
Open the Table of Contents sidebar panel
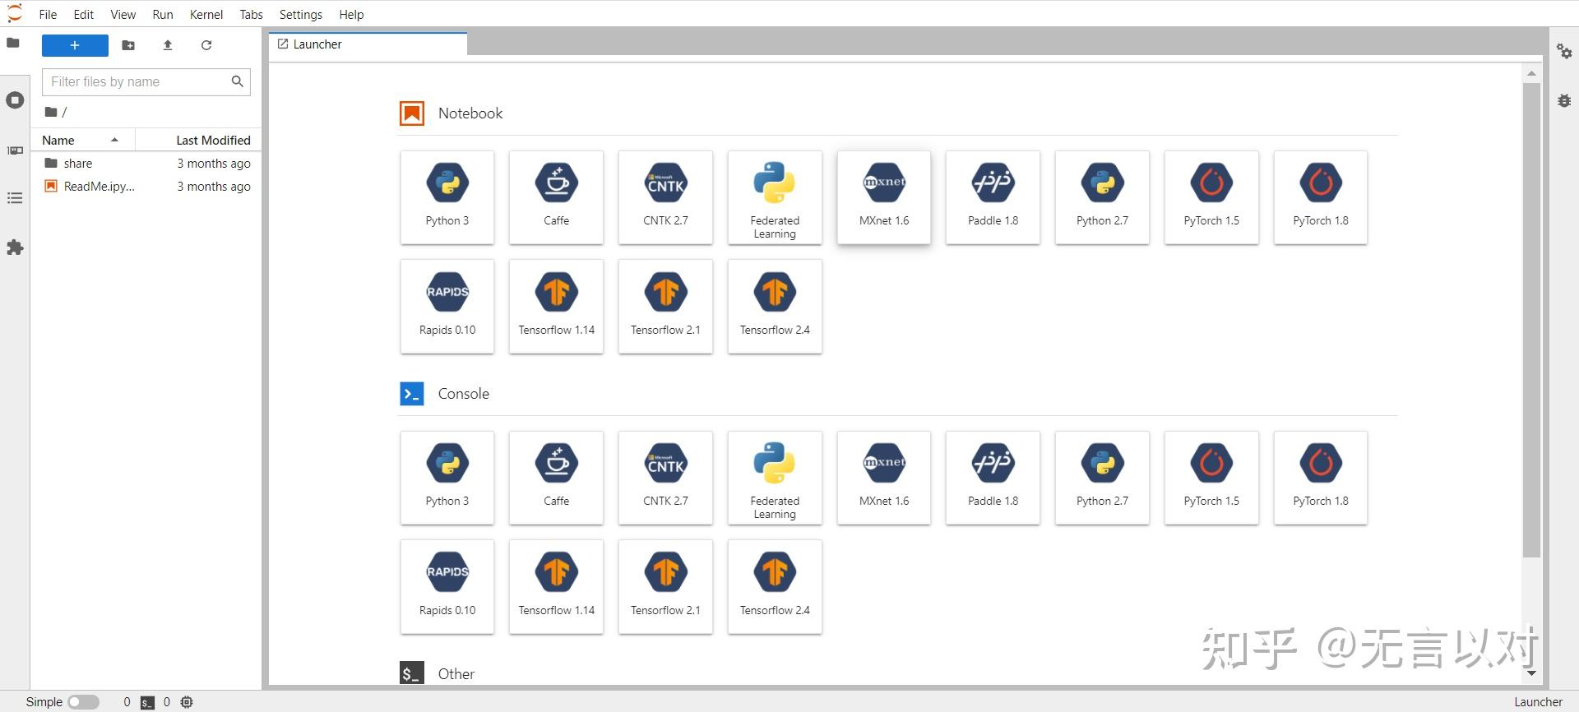tap(15, 198)
